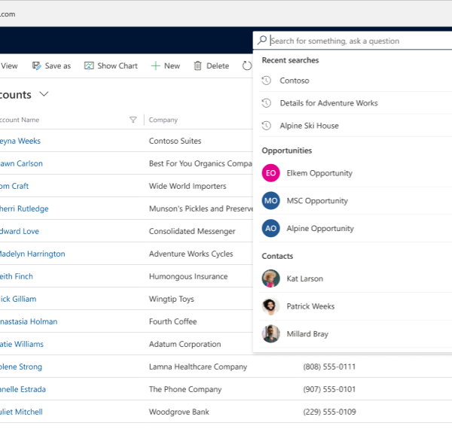The width and height of the screenshot is (452, 429).
Task: Click the Wide World Importers cell
Action: pyautogui.click(x=188, y=187)
